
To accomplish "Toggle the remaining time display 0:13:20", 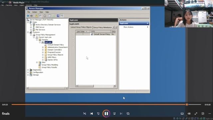I will coord(208,105).
